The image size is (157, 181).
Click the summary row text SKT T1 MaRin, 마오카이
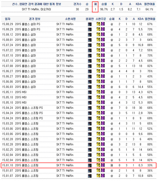(36, 9)
